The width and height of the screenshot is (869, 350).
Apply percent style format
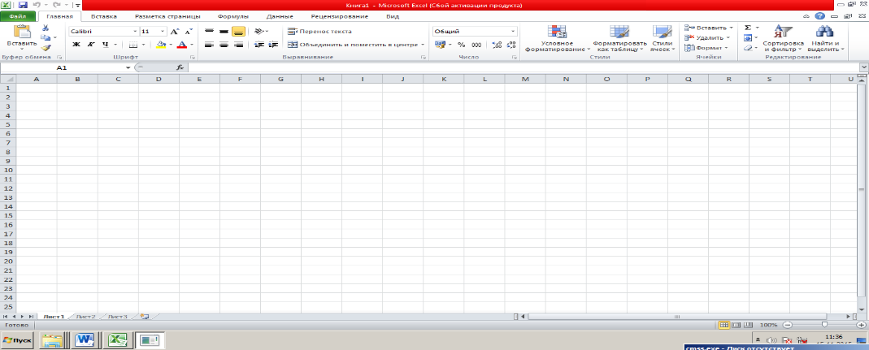click(x=461, y=45)
